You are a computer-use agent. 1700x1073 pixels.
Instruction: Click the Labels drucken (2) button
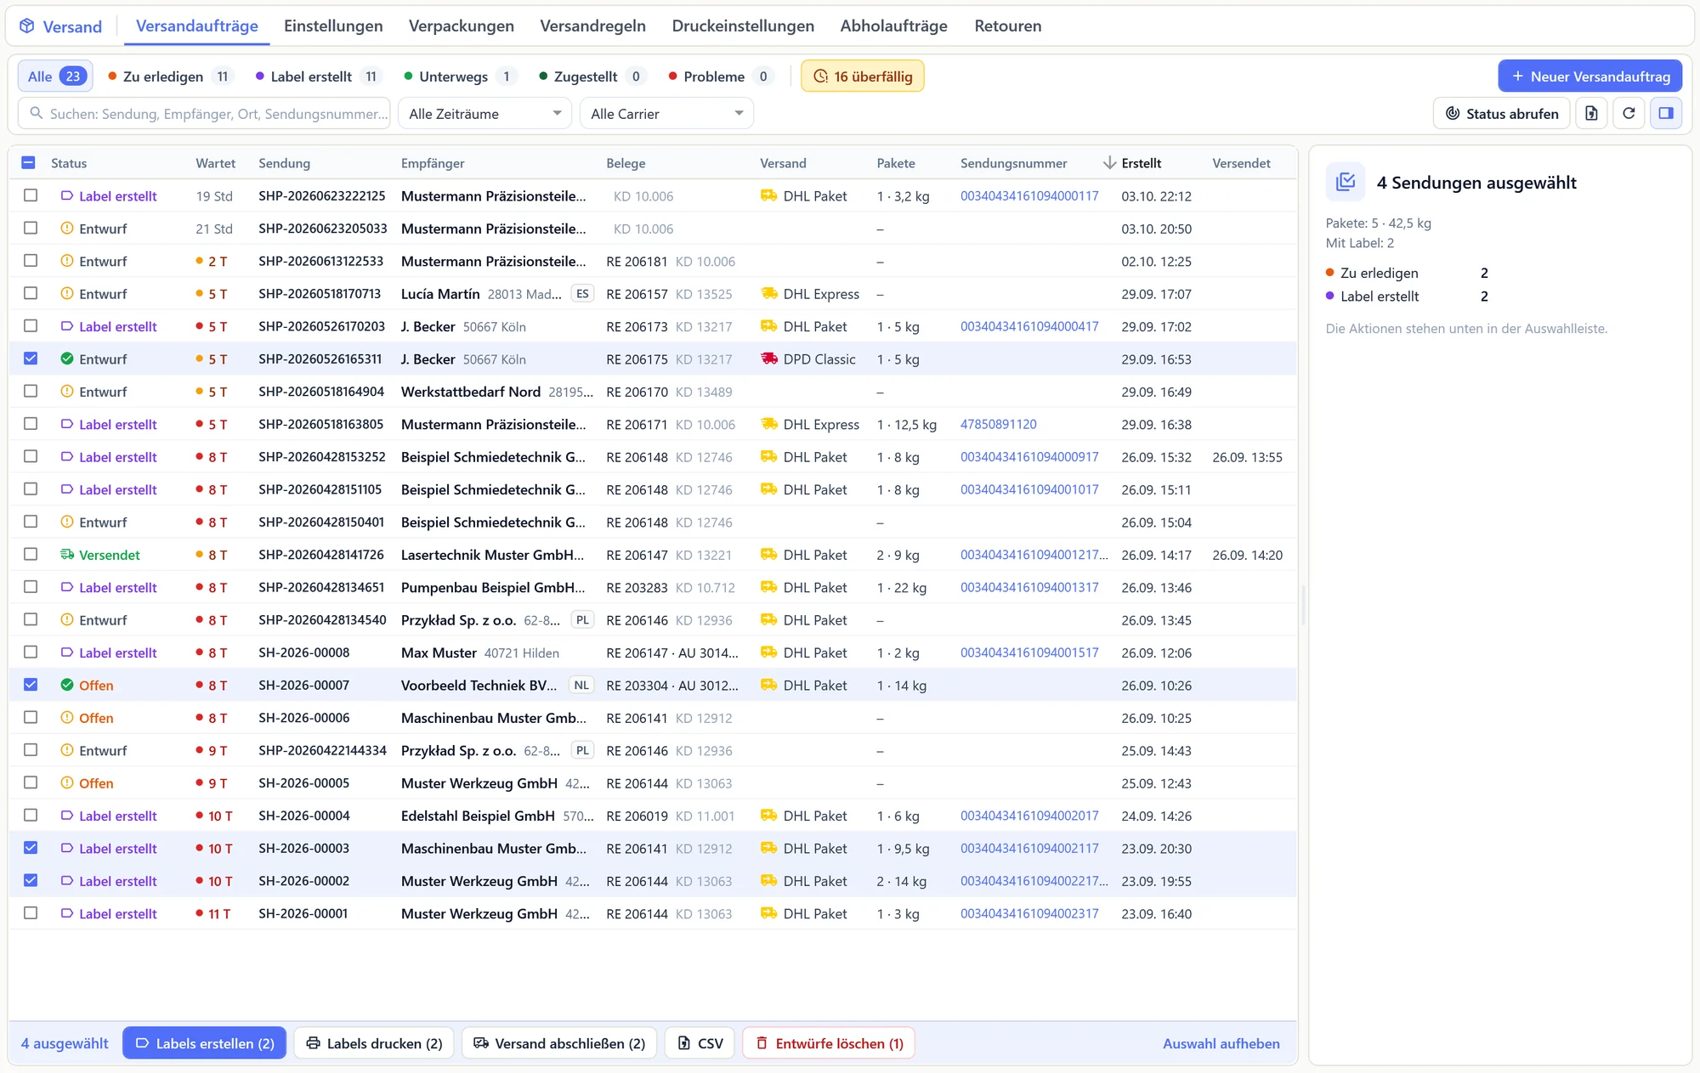[x=375, y=1043]
